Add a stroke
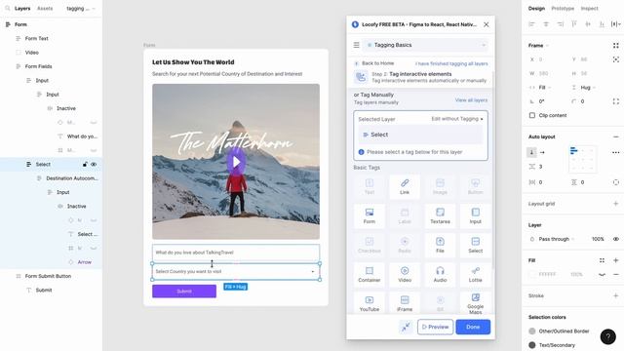624x351 pixels. click(615, 295)
